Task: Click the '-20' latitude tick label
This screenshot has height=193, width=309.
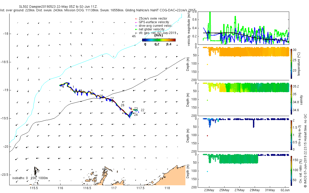Action: pos(5,147)
